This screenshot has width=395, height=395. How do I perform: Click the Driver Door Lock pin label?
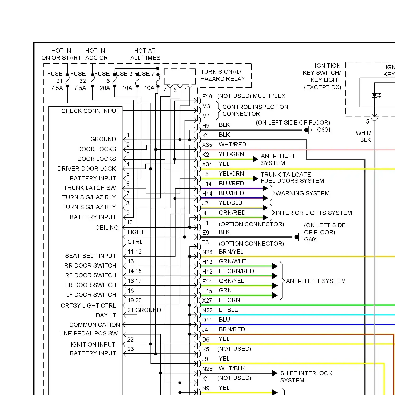pos(87,169)
